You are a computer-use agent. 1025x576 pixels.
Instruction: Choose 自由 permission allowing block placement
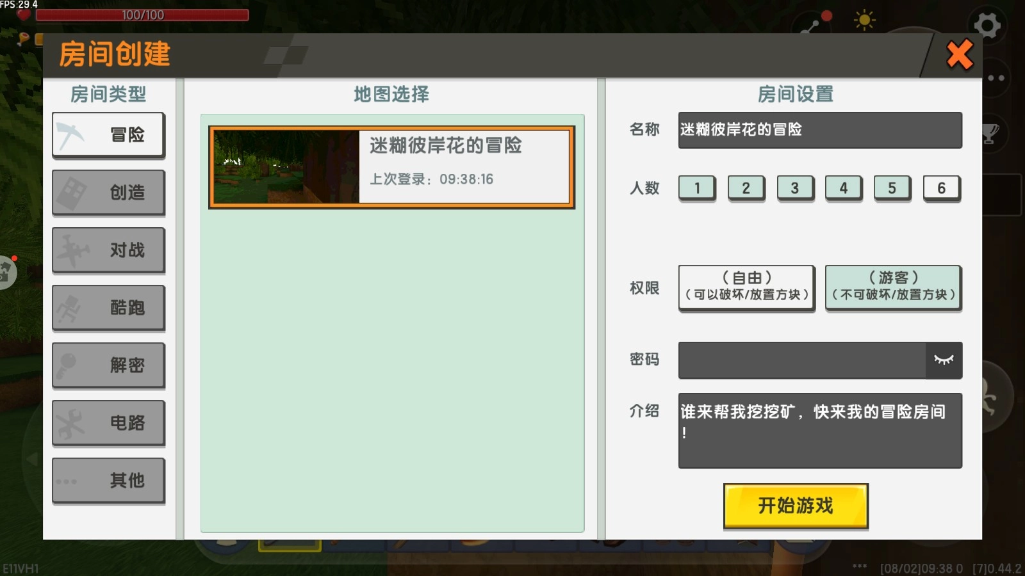coord(746,287)
